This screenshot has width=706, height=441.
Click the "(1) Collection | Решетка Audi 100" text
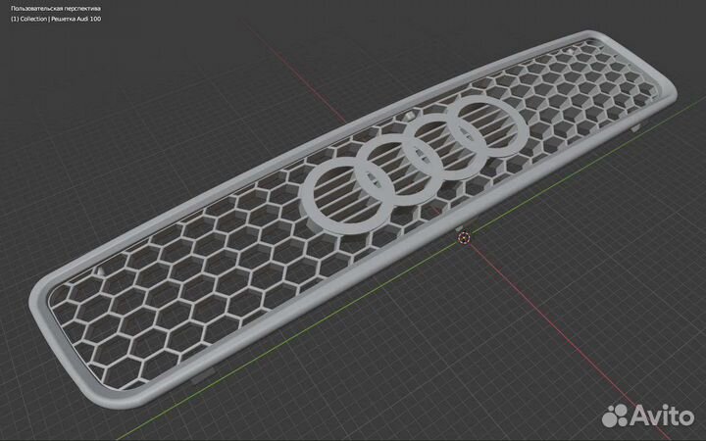pos(56,19)
